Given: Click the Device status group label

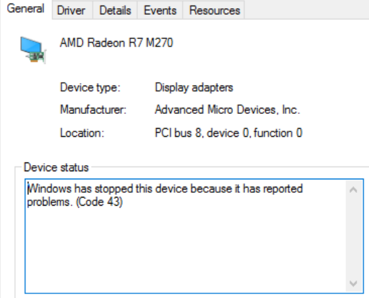Looking at the screenshot, I should [57, 167].
